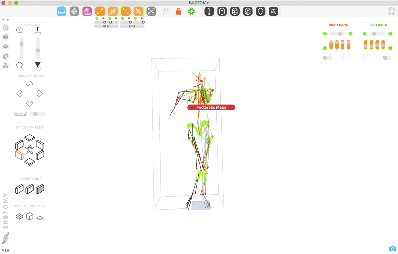Open settings with the green gear icon
398x254 pixels.
tap(191, 11)
